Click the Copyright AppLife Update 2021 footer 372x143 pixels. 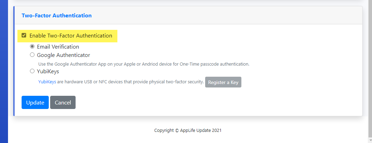coord(188,130)
